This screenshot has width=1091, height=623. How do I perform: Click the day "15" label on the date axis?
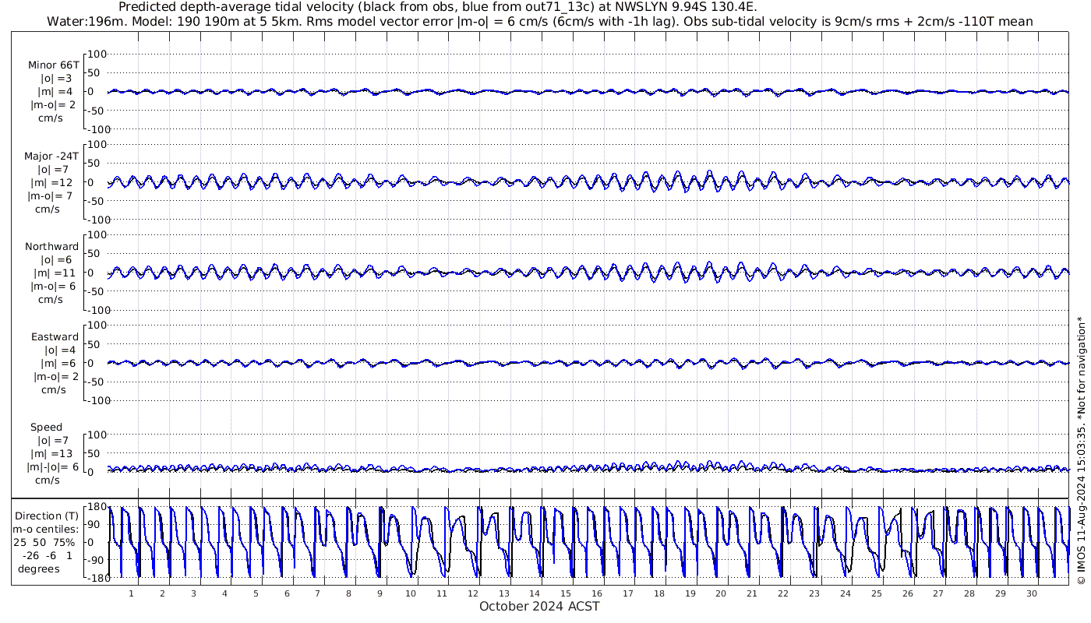pyautogui.click(x=566, y=593)
